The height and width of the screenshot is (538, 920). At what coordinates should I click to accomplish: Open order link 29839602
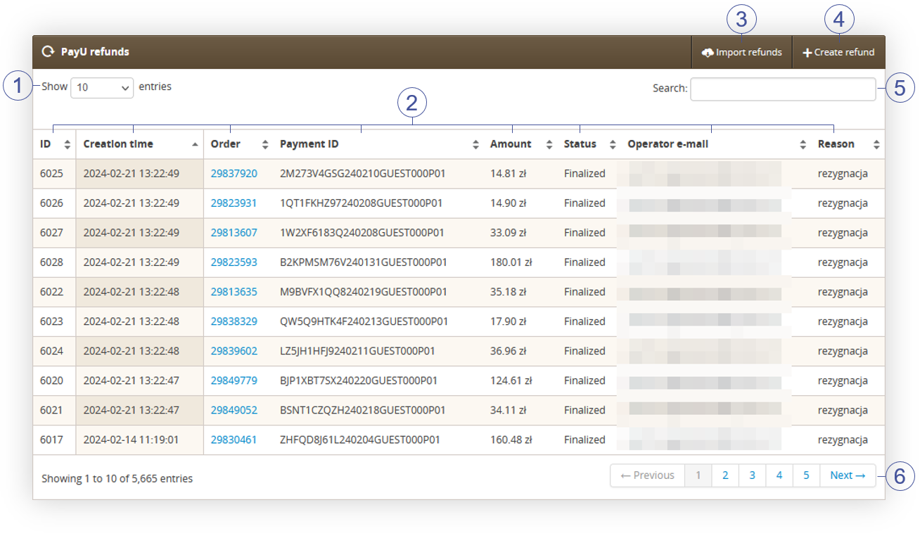[x=234, y=351]
